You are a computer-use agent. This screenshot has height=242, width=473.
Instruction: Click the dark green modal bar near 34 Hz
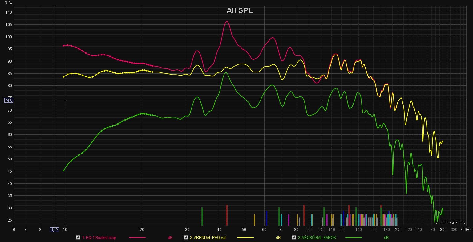coord(202,216)
